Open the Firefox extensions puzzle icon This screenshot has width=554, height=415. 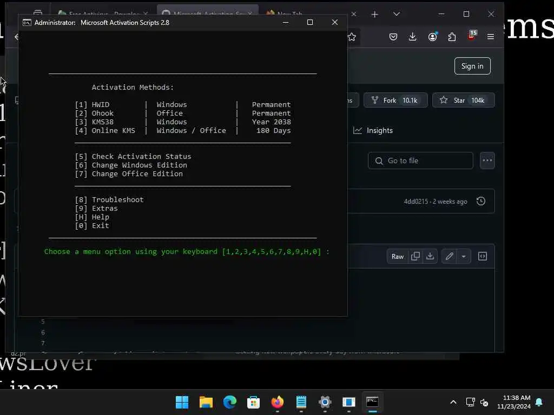[452, 37]
